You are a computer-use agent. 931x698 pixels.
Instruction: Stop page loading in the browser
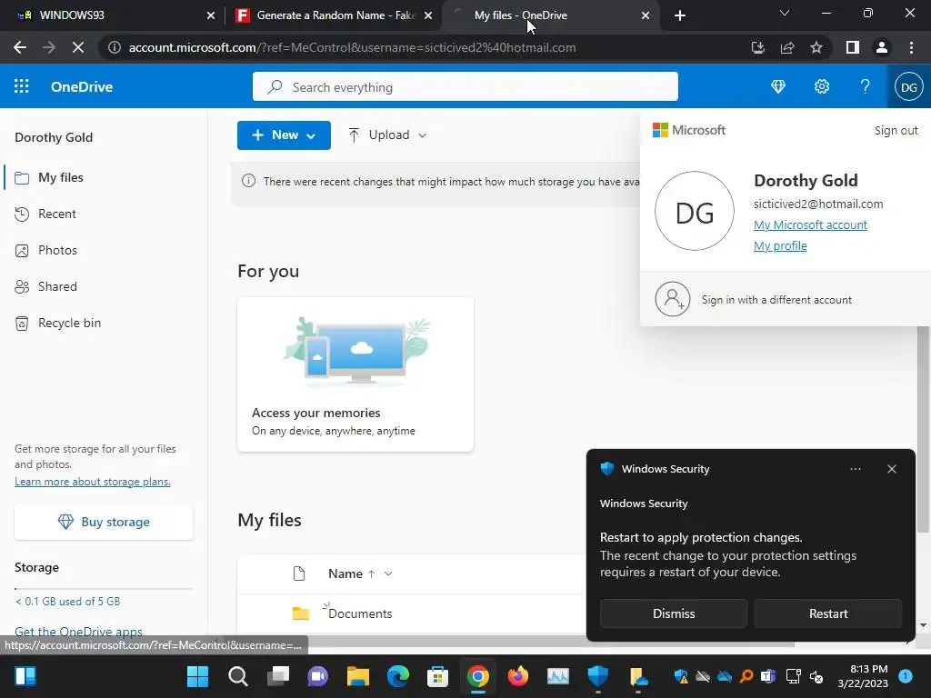point(78,47)
